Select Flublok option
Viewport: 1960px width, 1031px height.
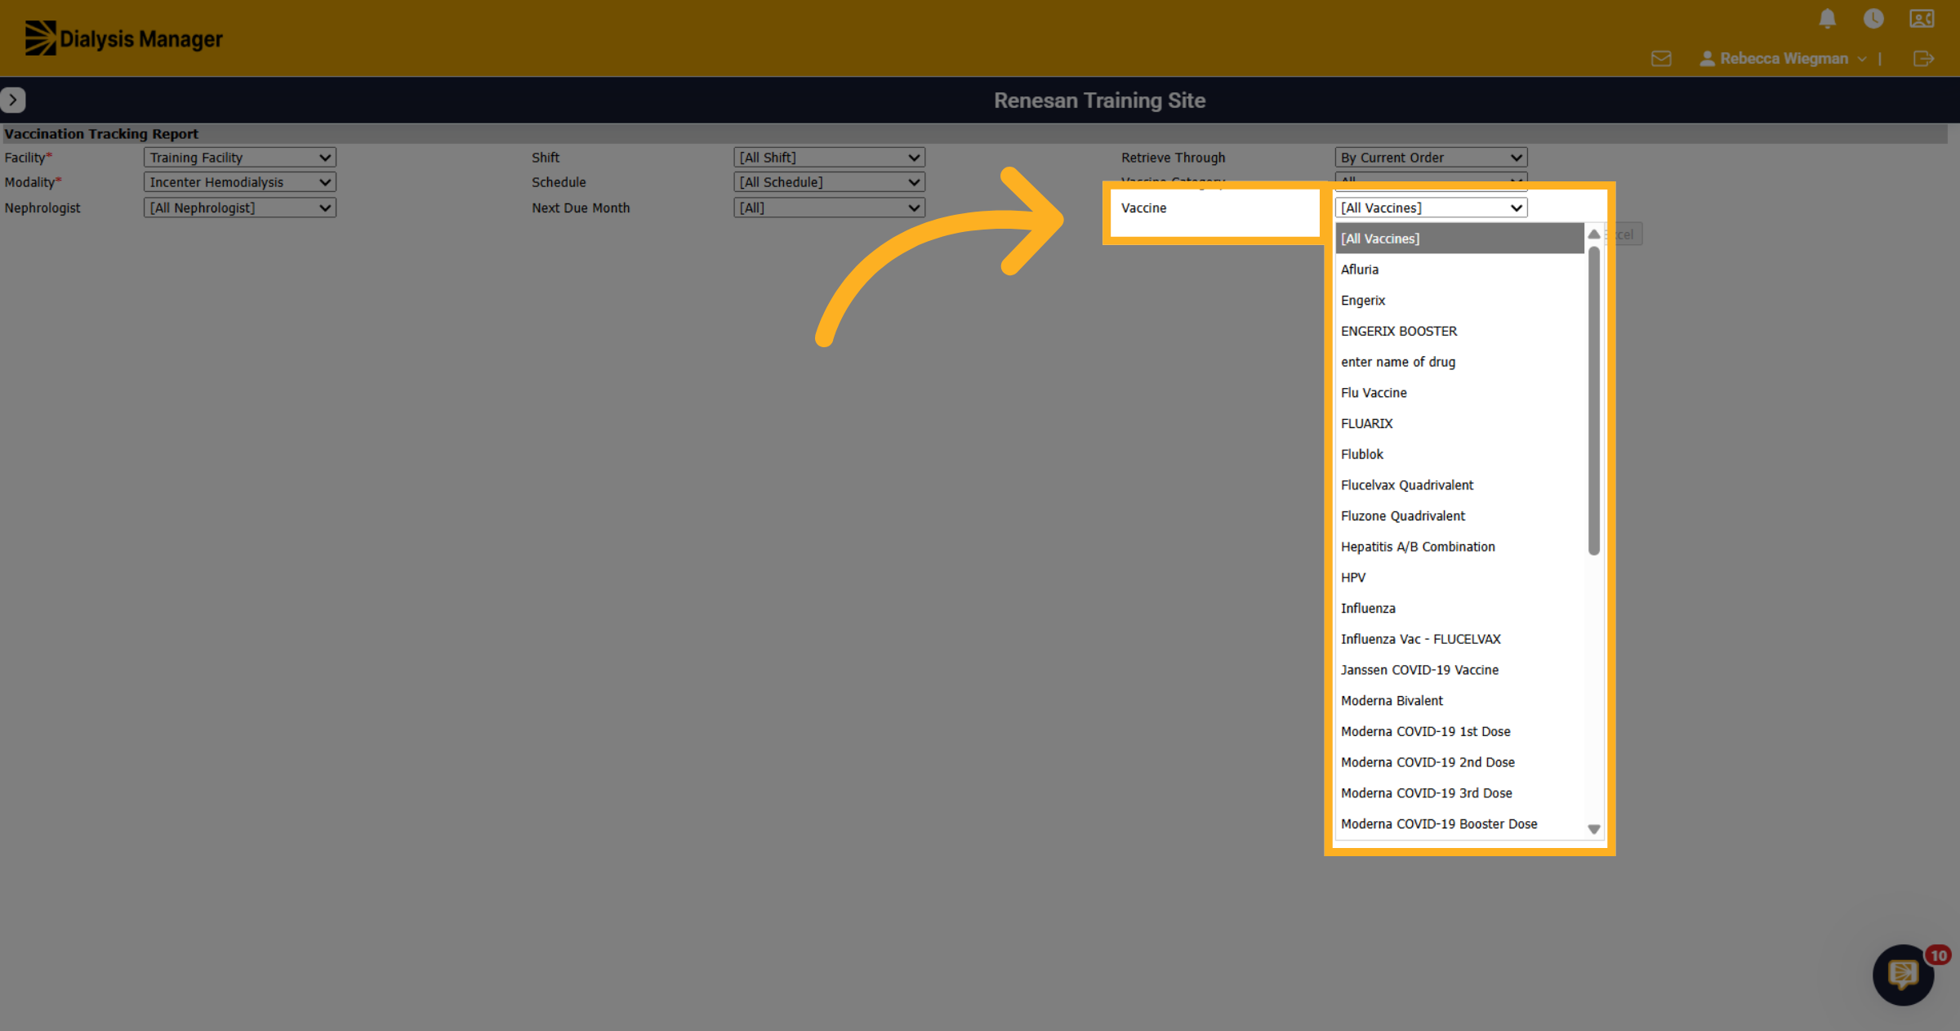[x=1459, y=454]
